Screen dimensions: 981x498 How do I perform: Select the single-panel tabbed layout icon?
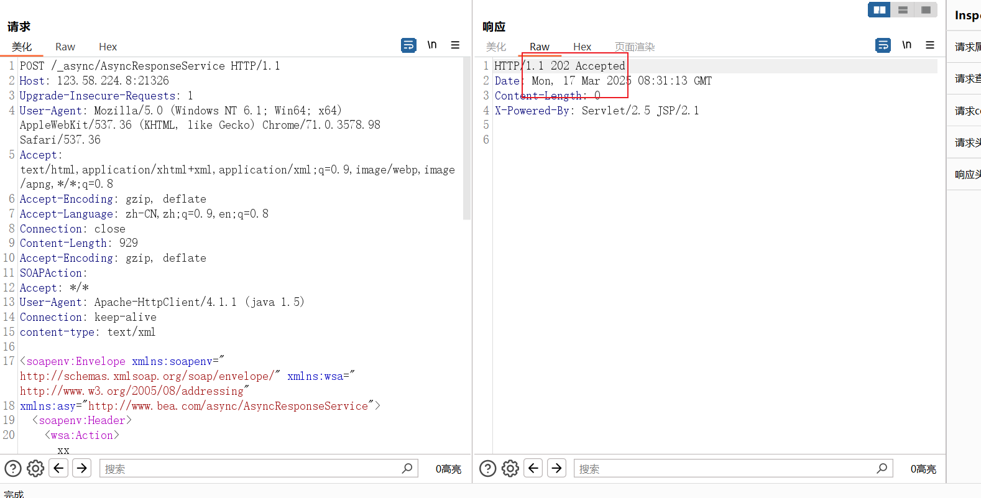926,10
